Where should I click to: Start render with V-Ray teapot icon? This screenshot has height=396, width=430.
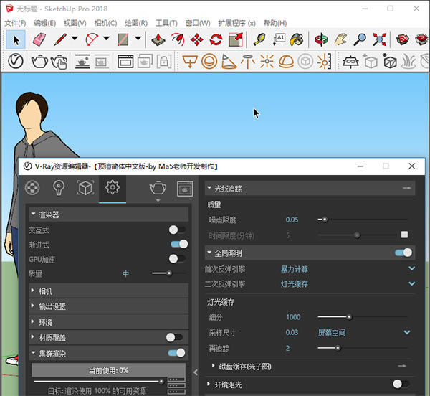click(39, 61)
